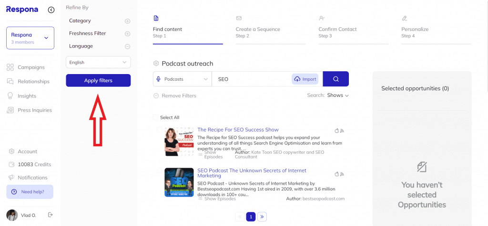488x226 pixels.
Task: Click the SEO Podcast cover thumbnail
Action: pos(179,182)
